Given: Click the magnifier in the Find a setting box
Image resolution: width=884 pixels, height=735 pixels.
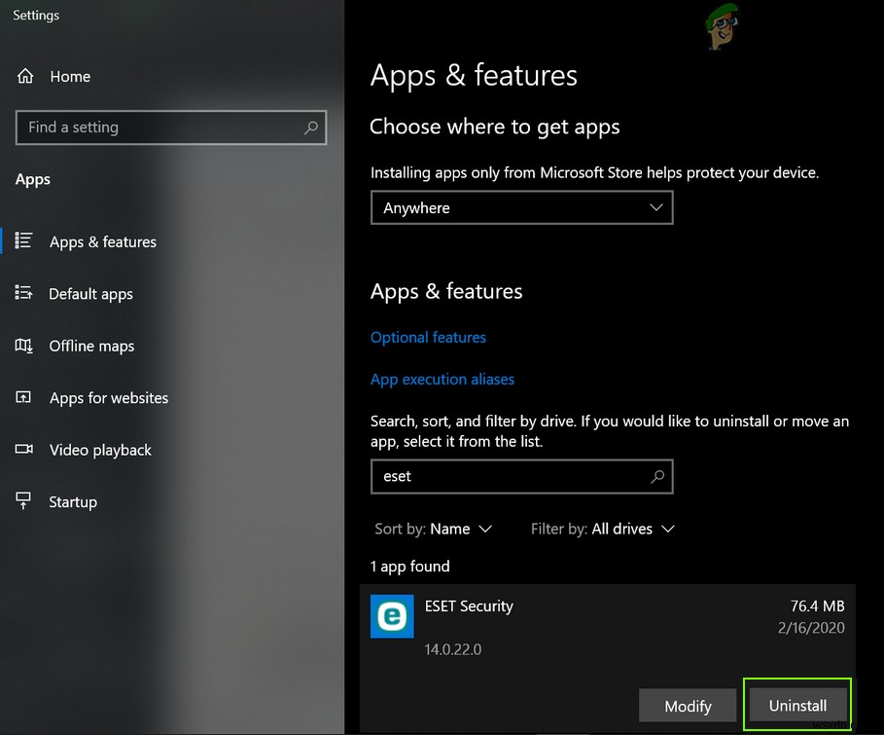Looking at the screenshot, I should tap(309, 128).
